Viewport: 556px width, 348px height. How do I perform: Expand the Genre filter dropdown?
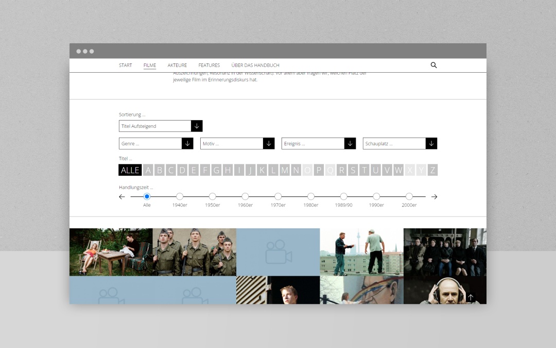[156, 143]
